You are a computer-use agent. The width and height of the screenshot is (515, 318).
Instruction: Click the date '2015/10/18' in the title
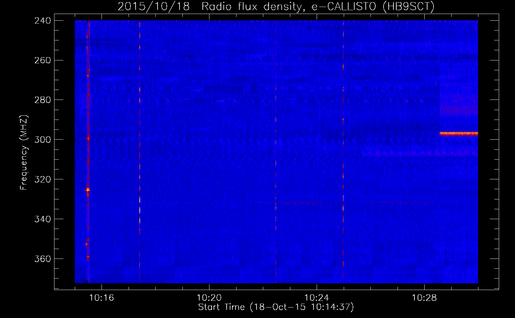click(154, 6)
